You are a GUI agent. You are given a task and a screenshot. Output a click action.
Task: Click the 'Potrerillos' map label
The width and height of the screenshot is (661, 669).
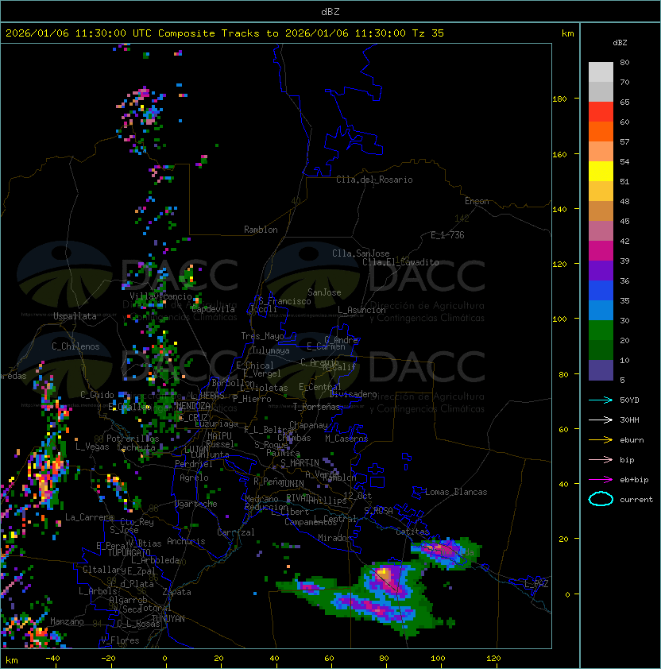click(133, 439)
